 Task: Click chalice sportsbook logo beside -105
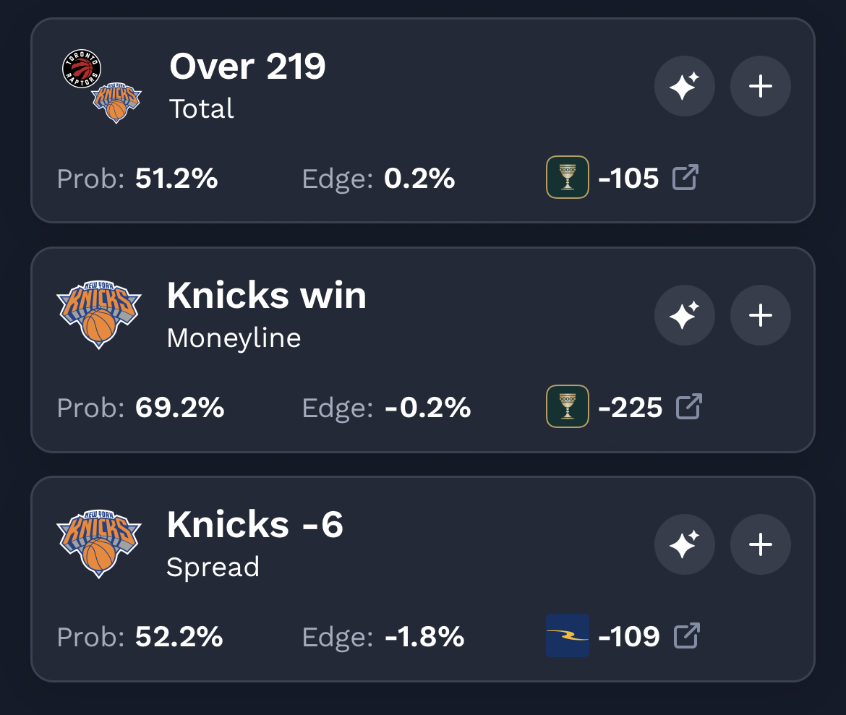tap(567, 177)
